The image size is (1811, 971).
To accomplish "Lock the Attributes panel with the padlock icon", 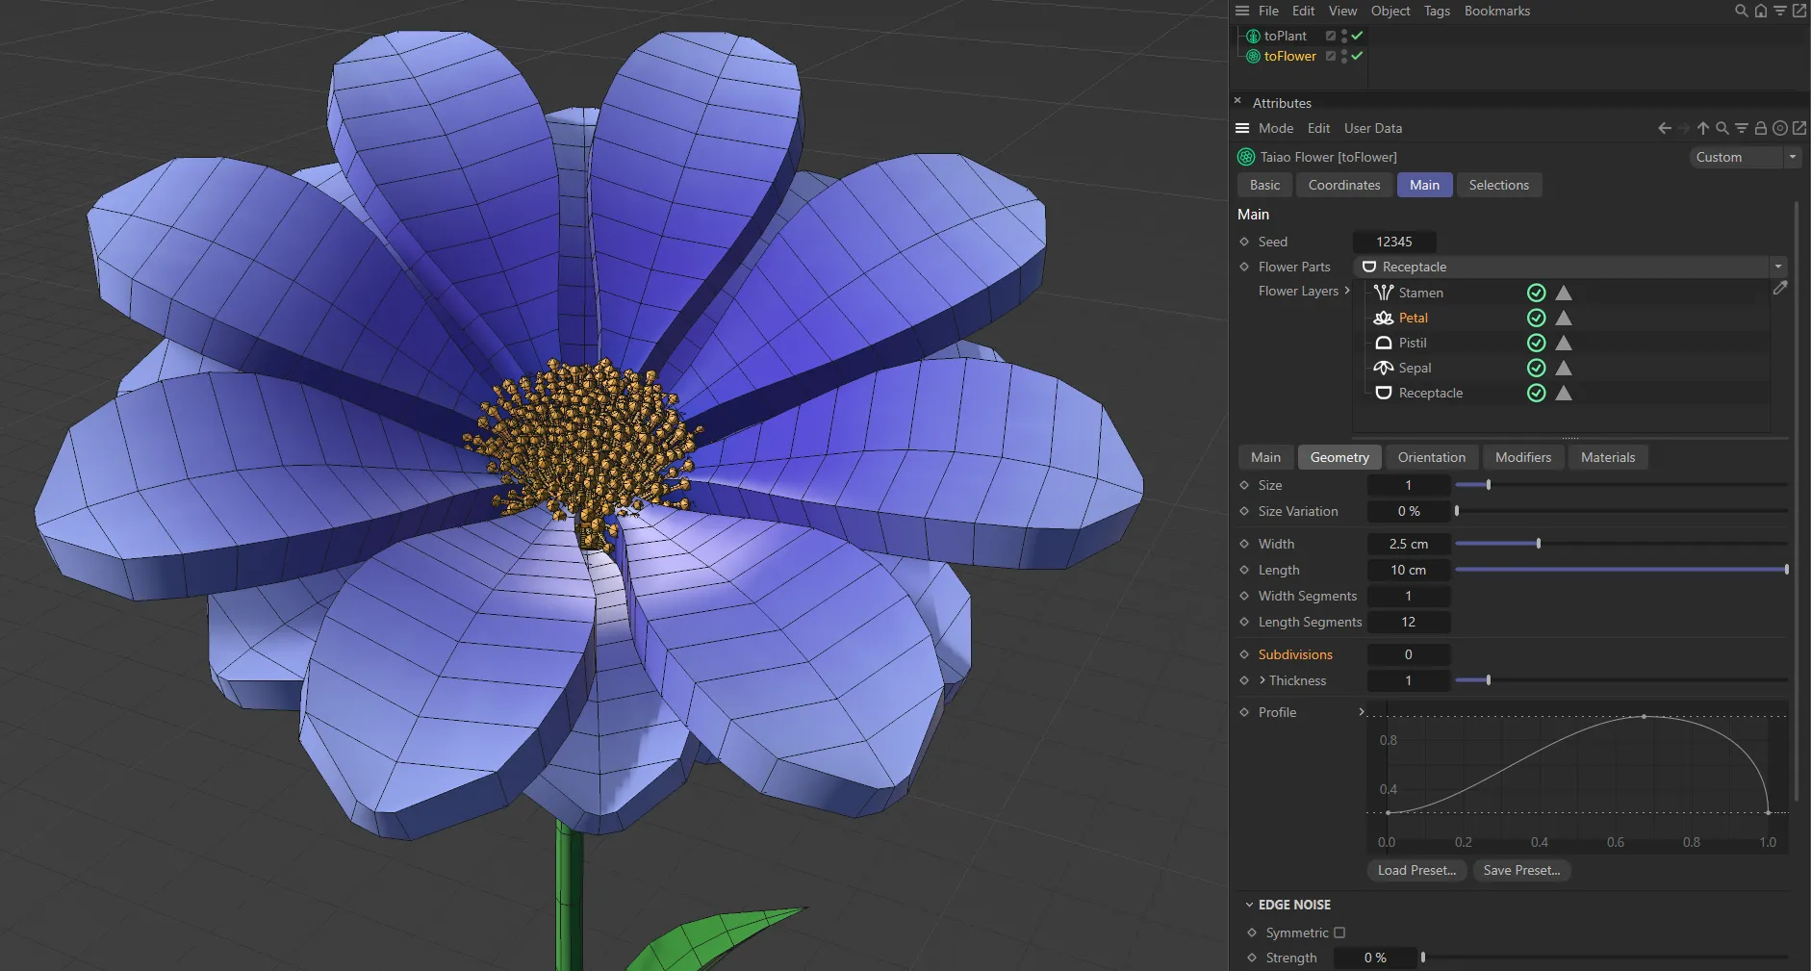I will 1760,128.
